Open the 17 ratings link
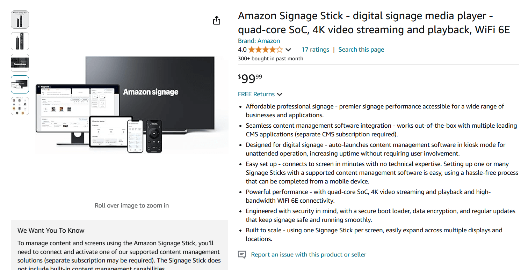Image resolution: width=528 pixels, height=270 pixels. point(315,50)
